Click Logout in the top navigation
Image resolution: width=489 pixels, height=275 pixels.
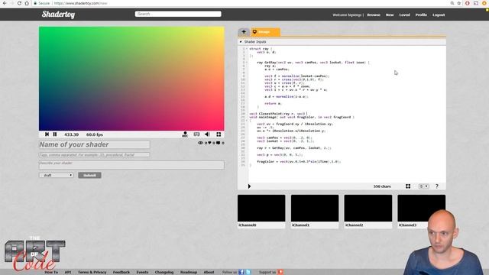click(439, 15)
